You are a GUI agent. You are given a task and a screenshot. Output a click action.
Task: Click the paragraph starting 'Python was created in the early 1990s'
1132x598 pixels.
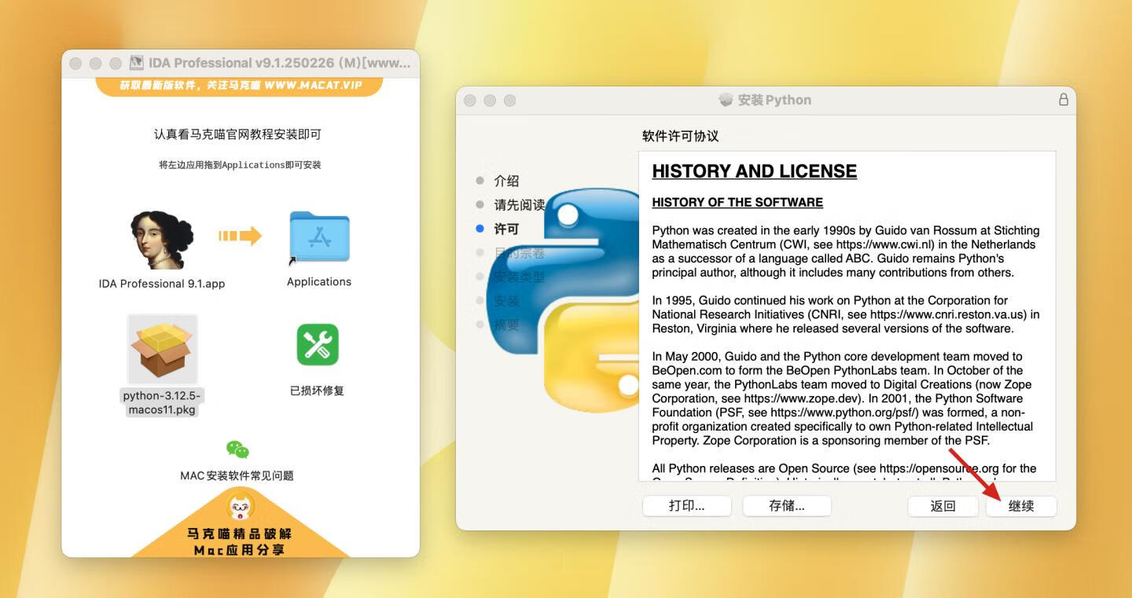846,251
